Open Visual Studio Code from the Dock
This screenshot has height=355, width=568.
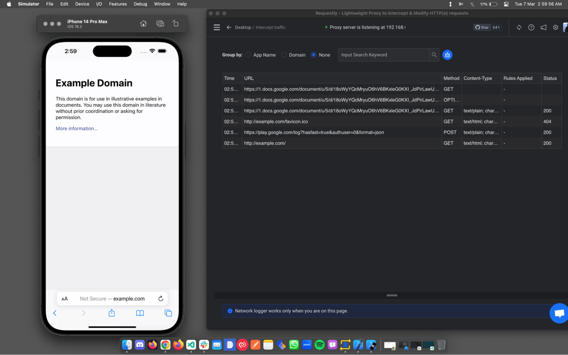click(x=191, y=344)
